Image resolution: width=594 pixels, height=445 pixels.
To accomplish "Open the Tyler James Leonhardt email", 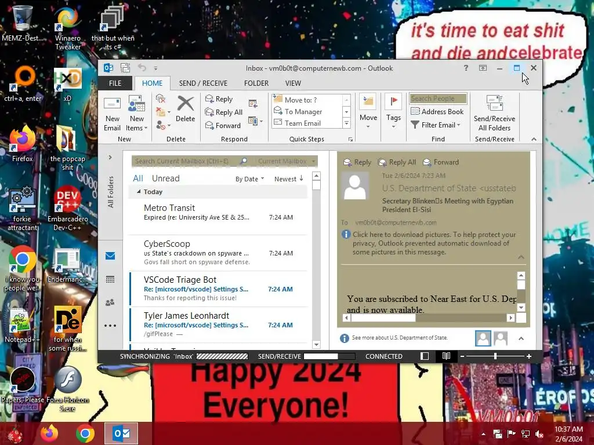I will (x=218, y=324).
